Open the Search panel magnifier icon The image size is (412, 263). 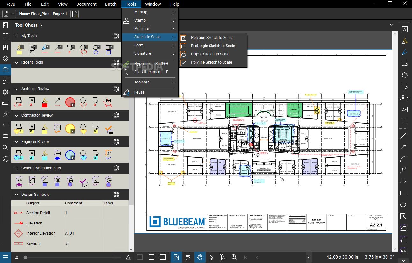(x=5, y=148)
